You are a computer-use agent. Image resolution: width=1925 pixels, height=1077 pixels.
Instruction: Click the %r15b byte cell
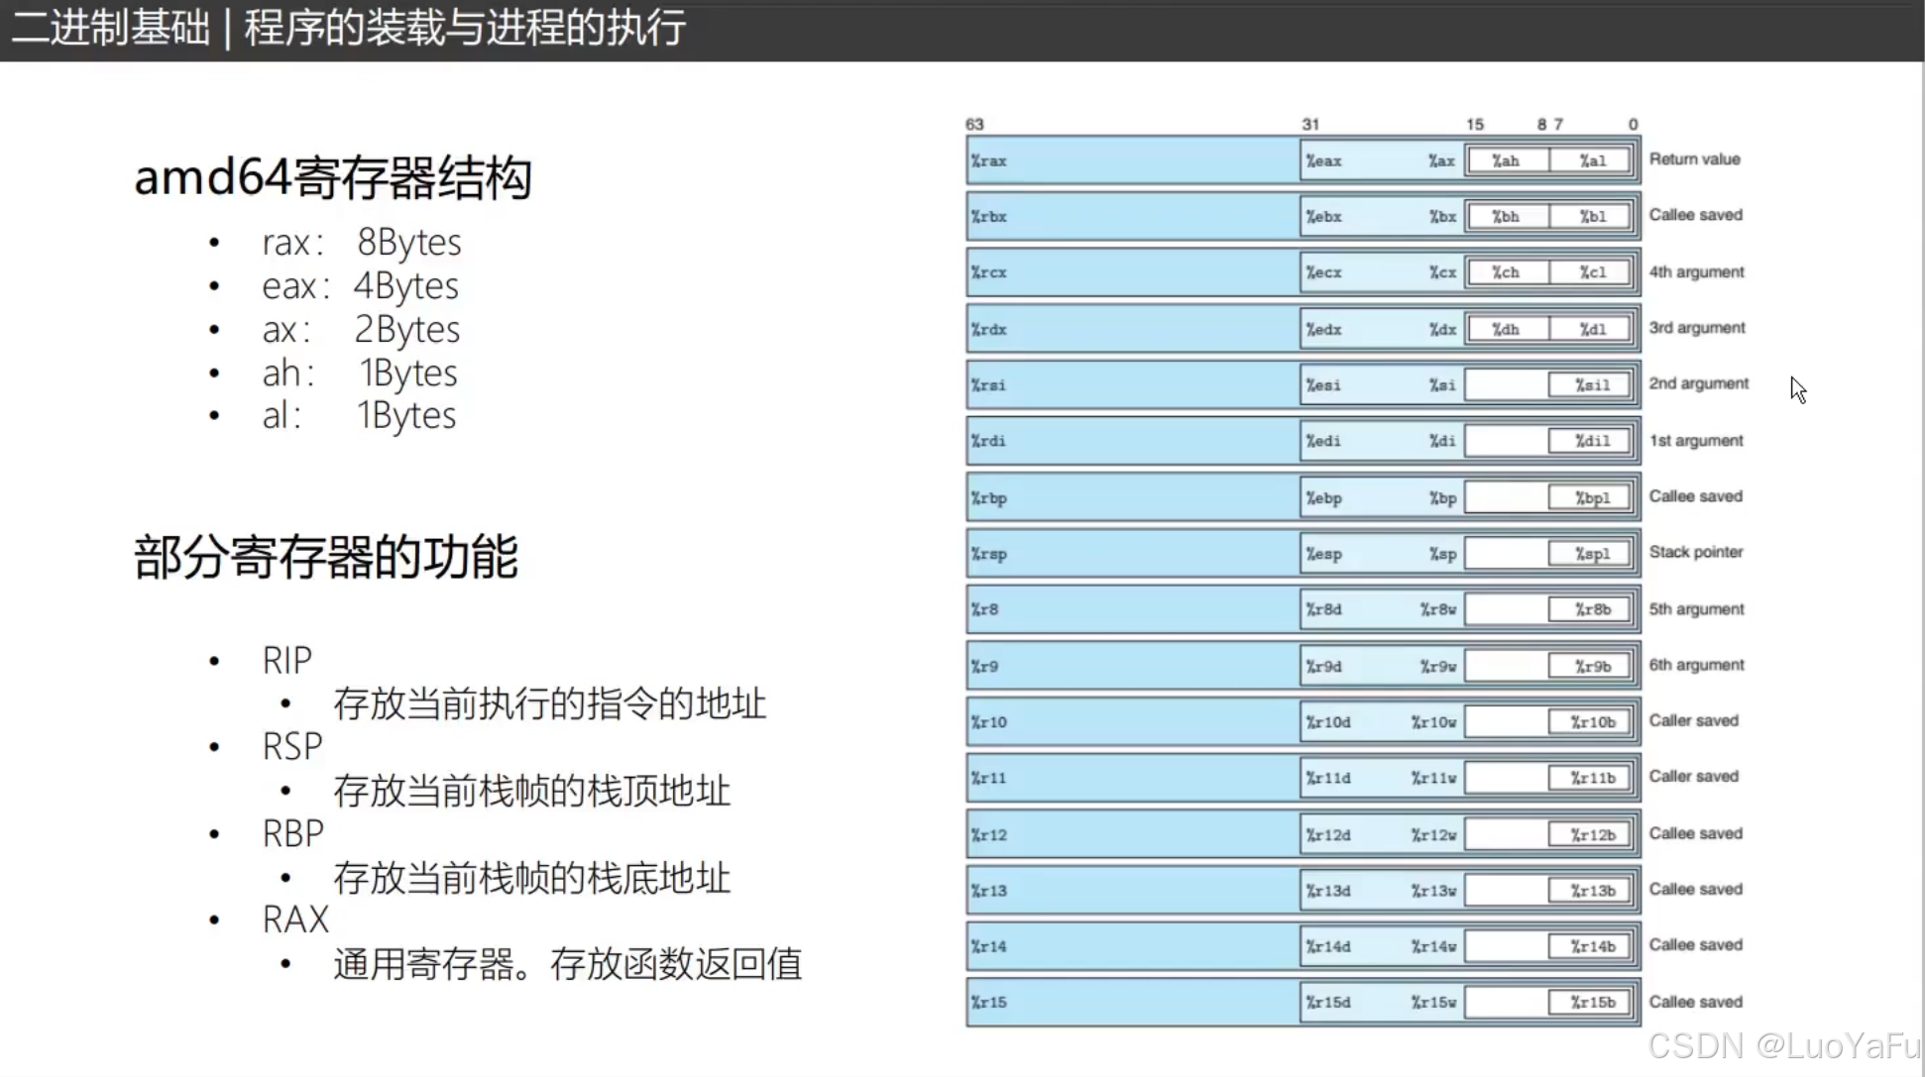tap(1592, 1002)
